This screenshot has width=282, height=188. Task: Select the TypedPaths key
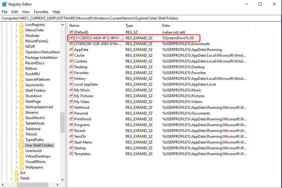click(x=35, y=140)
